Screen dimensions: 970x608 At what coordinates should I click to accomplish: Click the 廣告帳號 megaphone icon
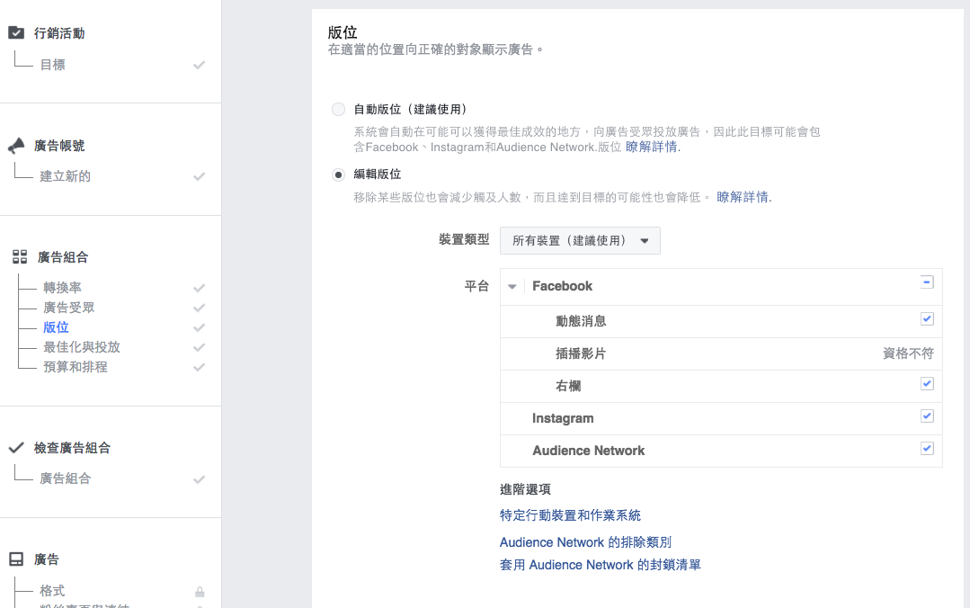(x=16, y=146)
